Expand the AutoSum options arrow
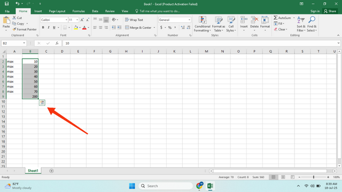Screen dimensions: 342x192 coord(294,18)
